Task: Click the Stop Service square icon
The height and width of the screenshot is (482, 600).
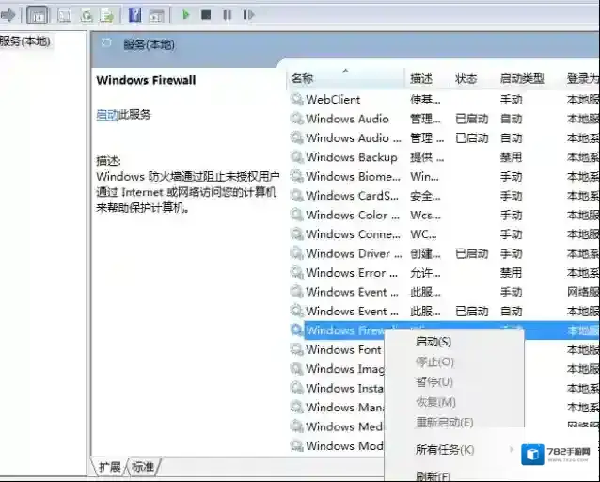Action: 207,14
